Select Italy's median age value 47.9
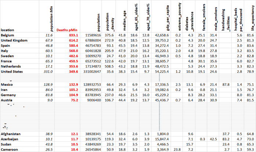The height and width of the screenshot is (152, 256). click(x=122, y=51)
